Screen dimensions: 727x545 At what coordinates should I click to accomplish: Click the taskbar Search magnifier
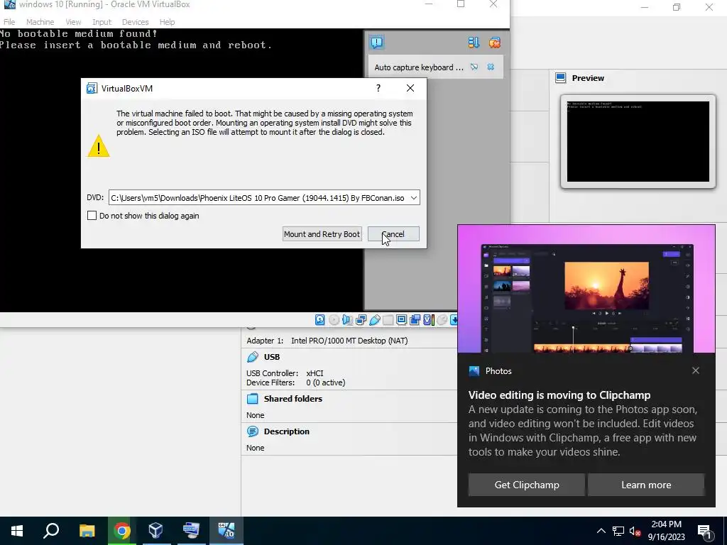[51, 530]
